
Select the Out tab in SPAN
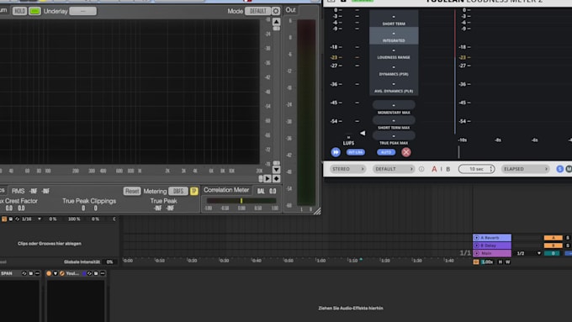pyautogui.click(x=290, y=10)
